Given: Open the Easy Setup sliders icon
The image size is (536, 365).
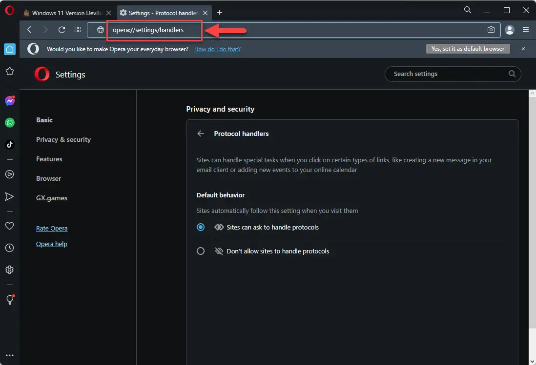Looking at the screenshot, I should click(526, 30).
